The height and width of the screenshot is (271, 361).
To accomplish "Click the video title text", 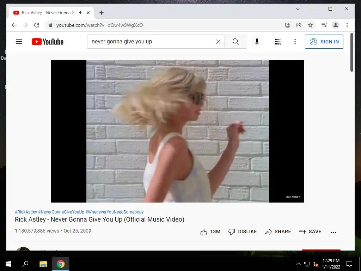I will tap(99, 219).
